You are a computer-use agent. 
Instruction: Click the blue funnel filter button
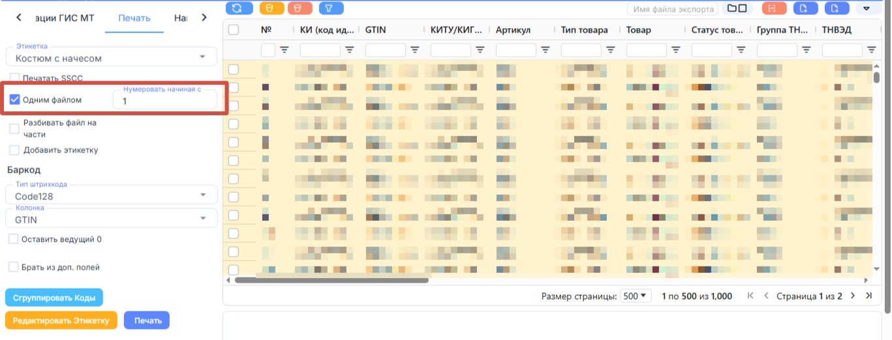(x=331, y=8)
